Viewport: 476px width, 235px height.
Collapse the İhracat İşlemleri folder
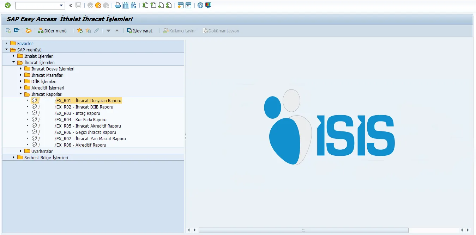13,62
